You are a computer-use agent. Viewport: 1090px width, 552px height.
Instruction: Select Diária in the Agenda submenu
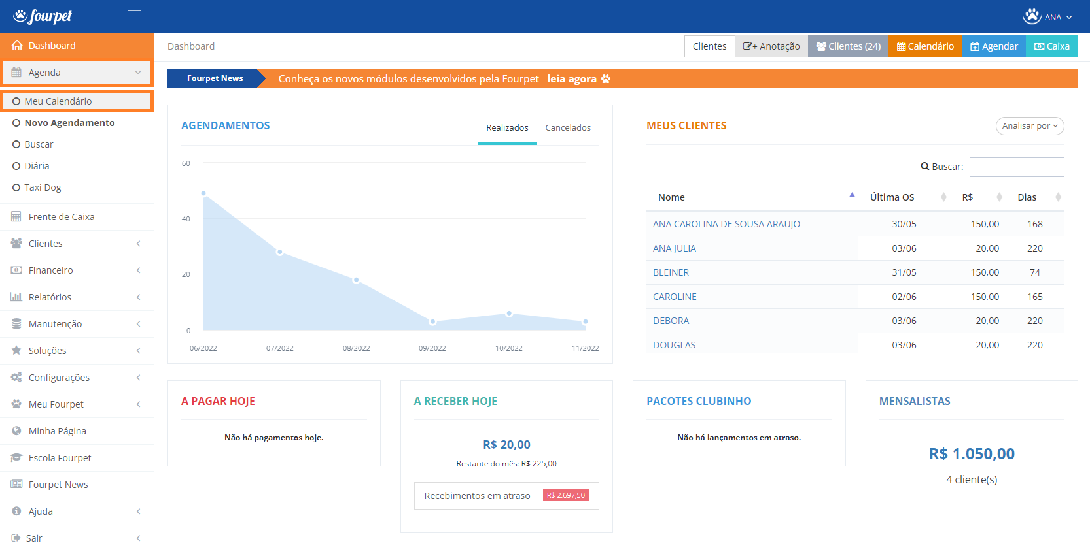37,166
